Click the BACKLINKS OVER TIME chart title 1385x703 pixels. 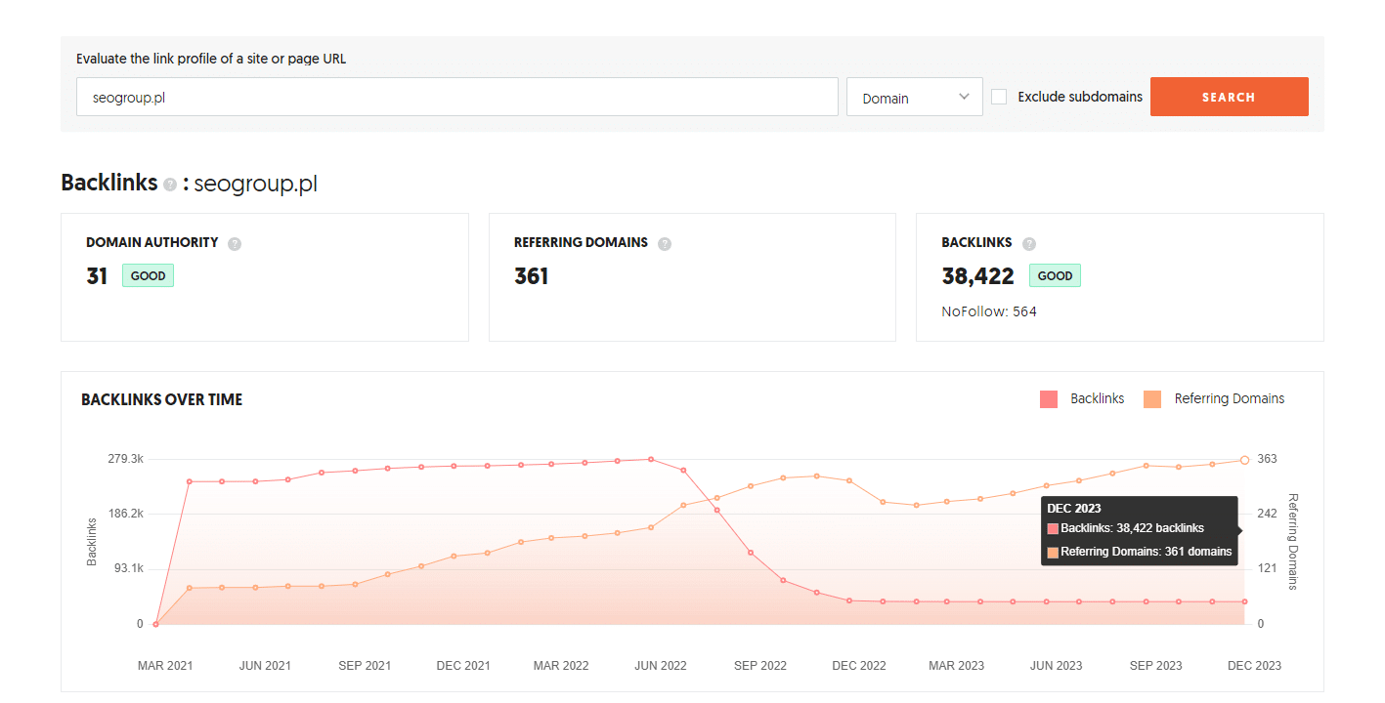coord(161,399)
